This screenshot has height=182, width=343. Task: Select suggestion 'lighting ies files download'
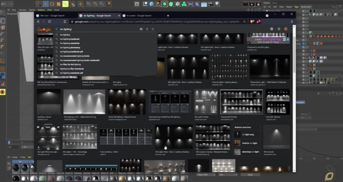pyautogui.click(x=72, y=69)
